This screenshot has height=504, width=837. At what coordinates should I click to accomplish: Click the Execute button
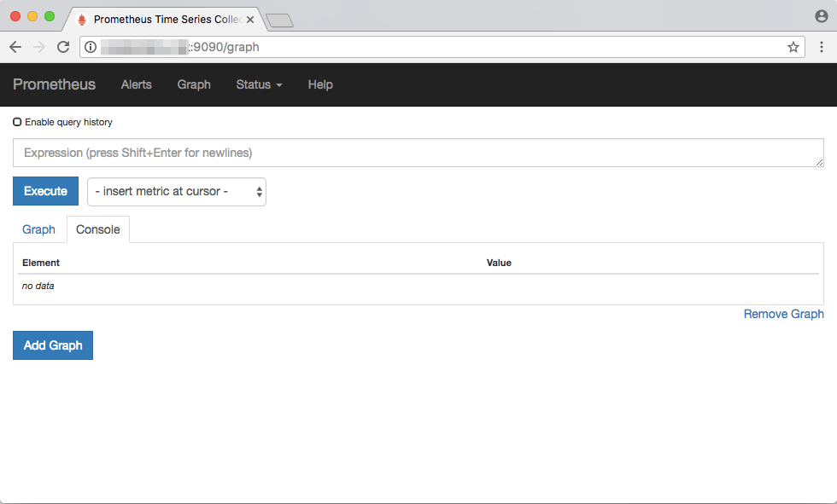tap(45, 191)
